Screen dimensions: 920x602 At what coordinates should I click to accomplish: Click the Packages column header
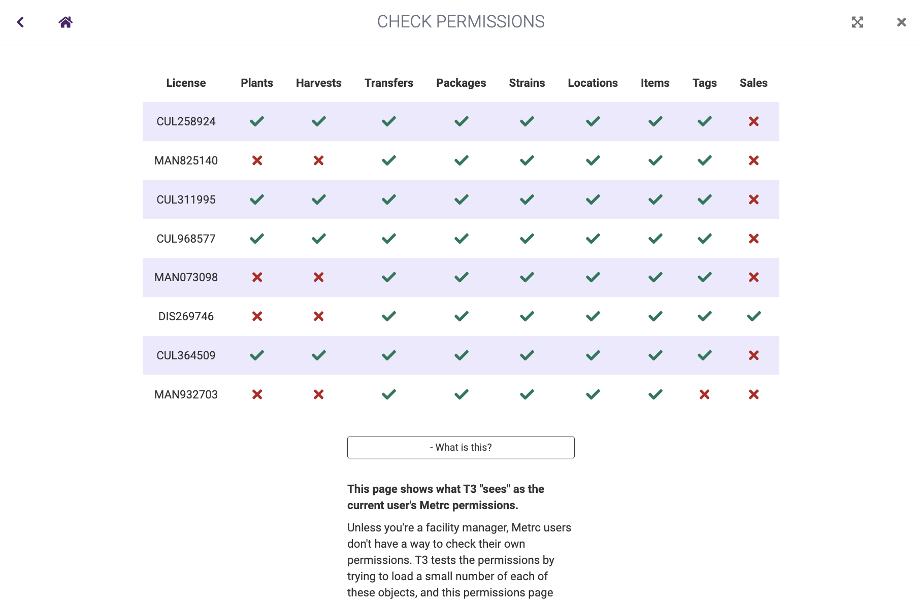pos(461,83)
